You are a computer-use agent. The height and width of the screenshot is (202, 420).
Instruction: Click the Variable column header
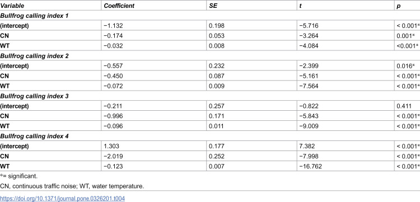tap(12, 6)
